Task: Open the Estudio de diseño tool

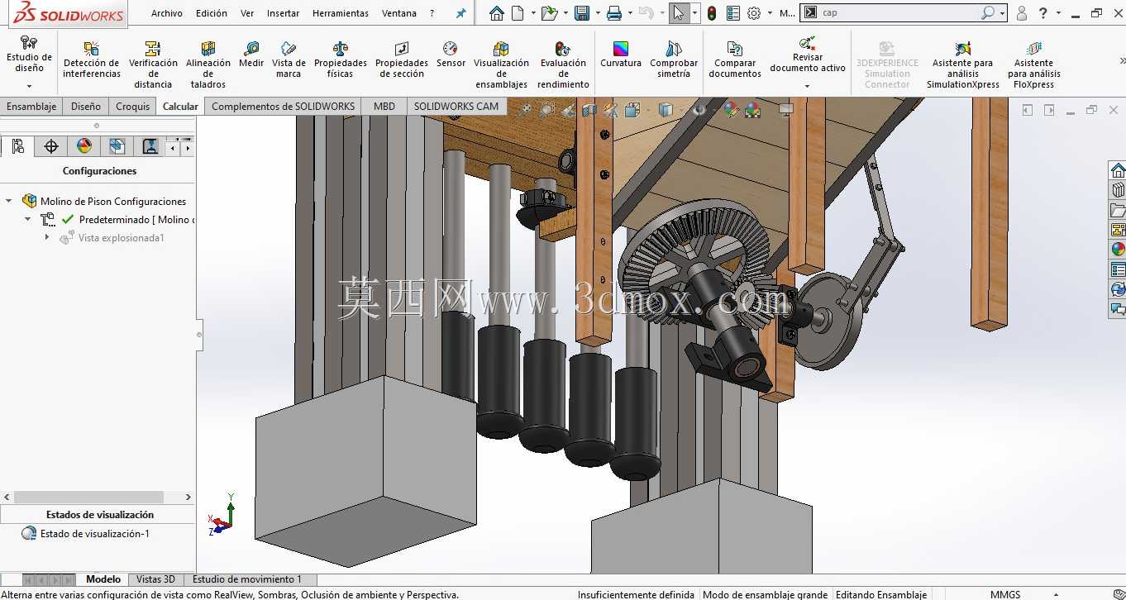Action: [x=29, y=55]
